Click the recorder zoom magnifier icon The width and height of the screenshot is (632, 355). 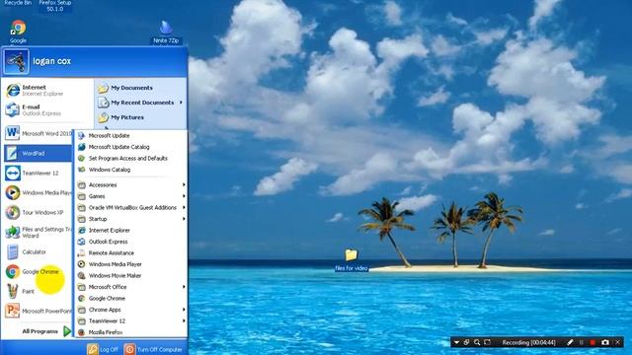[477, 342]
